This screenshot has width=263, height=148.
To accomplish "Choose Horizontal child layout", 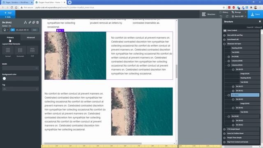I will pyautogui.click(x=20, y=50).
